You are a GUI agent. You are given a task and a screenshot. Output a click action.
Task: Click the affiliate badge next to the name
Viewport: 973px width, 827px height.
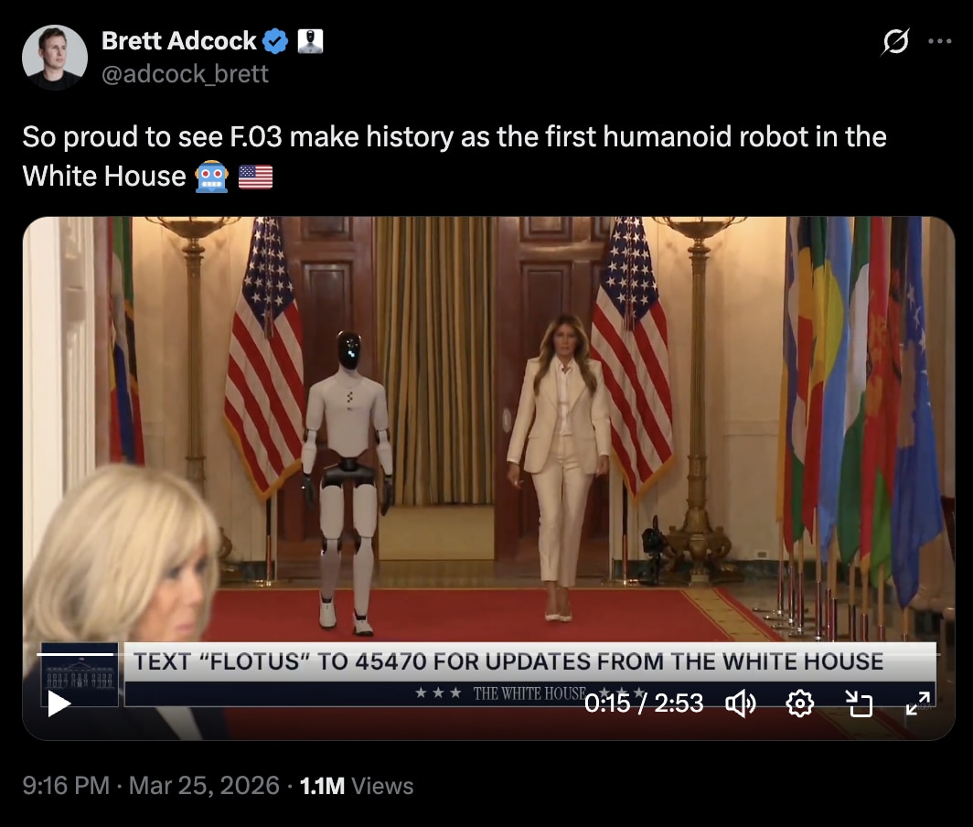coord(310,41)
